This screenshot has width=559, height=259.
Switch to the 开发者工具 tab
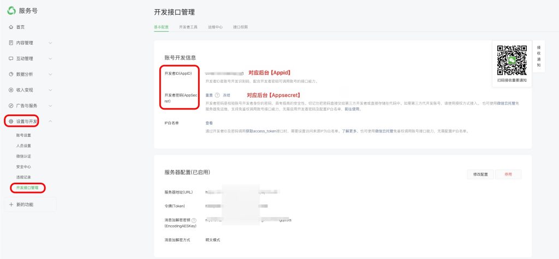188,27
